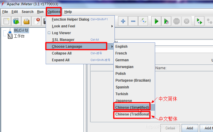The width and height of the screenshot is (213, 132).
Task: Click the New test plan toolbar icon
Action: point(6,21)
